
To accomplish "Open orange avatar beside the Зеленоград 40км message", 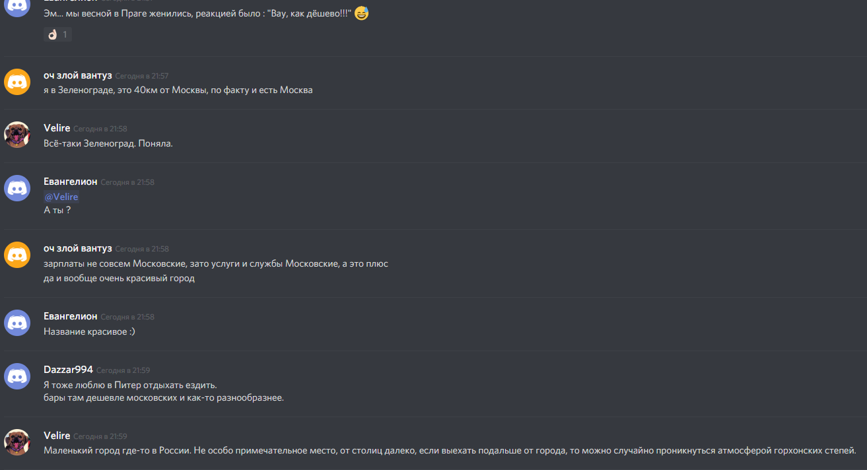I will [17, 82].
